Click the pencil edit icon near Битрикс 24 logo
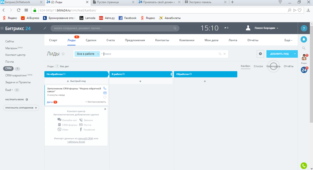Viewport: 313px width, 170px height. [45, 28]
